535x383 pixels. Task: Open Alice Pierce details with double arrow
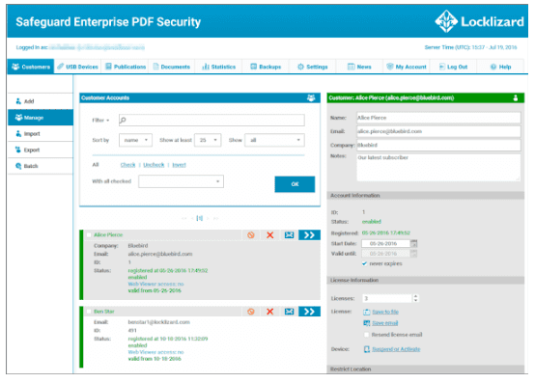(309, 234)
